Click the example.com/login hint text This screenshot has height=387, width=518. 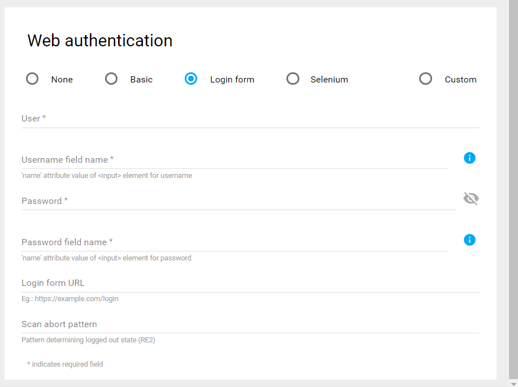click(x=70, y=299)
